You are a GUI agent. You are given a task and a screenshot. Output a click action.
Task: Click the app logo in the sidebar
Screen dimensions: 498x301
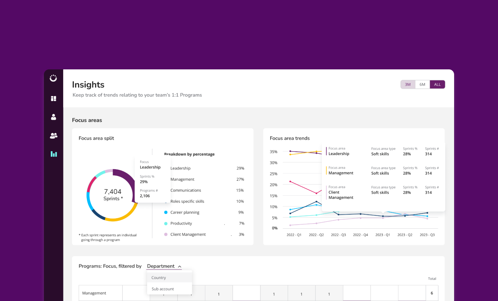click(x=53, y=78)
